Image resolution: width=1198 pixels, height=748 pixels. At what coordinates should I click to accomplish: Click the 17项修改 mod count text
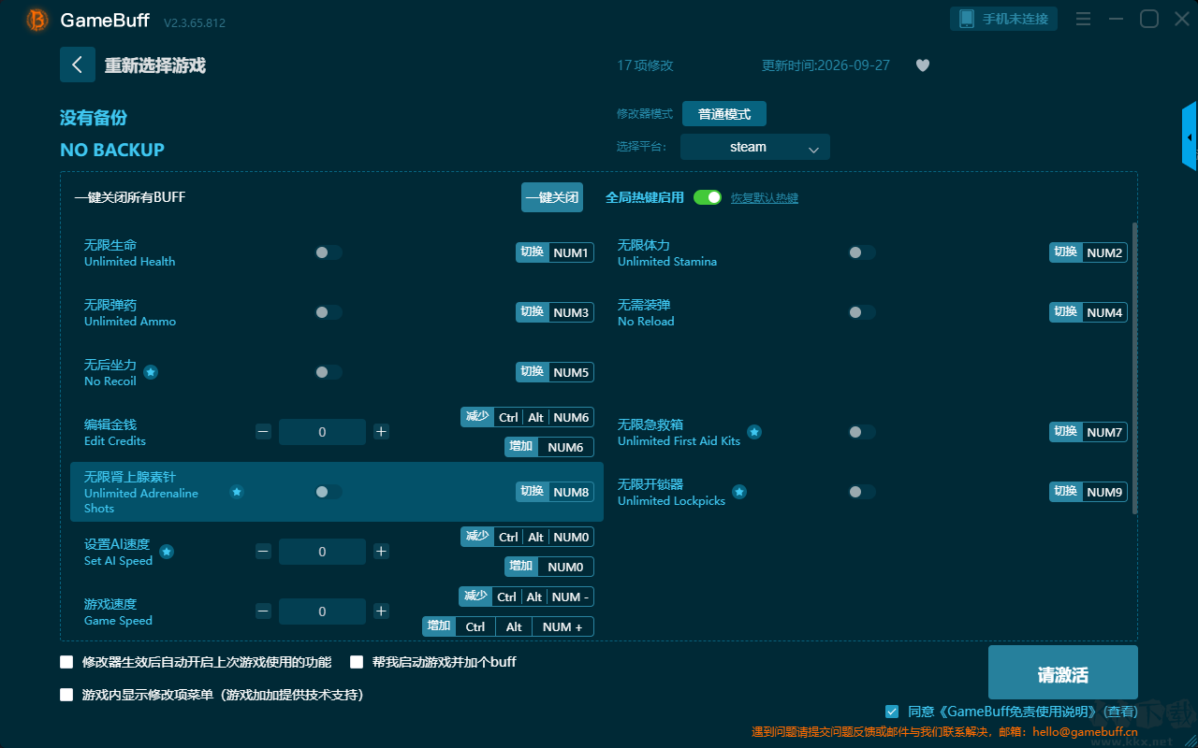pos(645,65)
